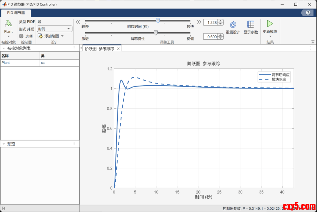Image resolution: width=317 pixels, height=212 pixels.
Task: Close the 阶跃图: 参考跟踪 tab
Action: [x=118, y=49]
